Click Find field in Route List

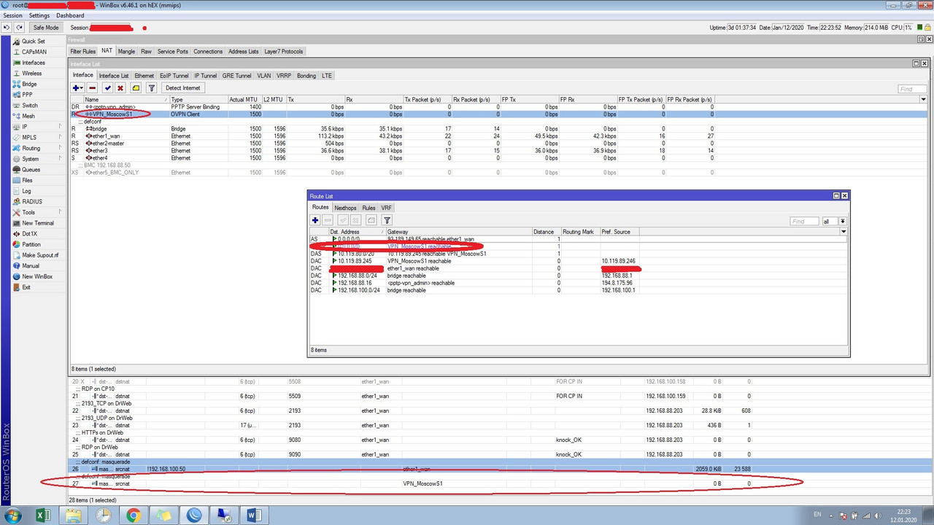tap(804, 221)
